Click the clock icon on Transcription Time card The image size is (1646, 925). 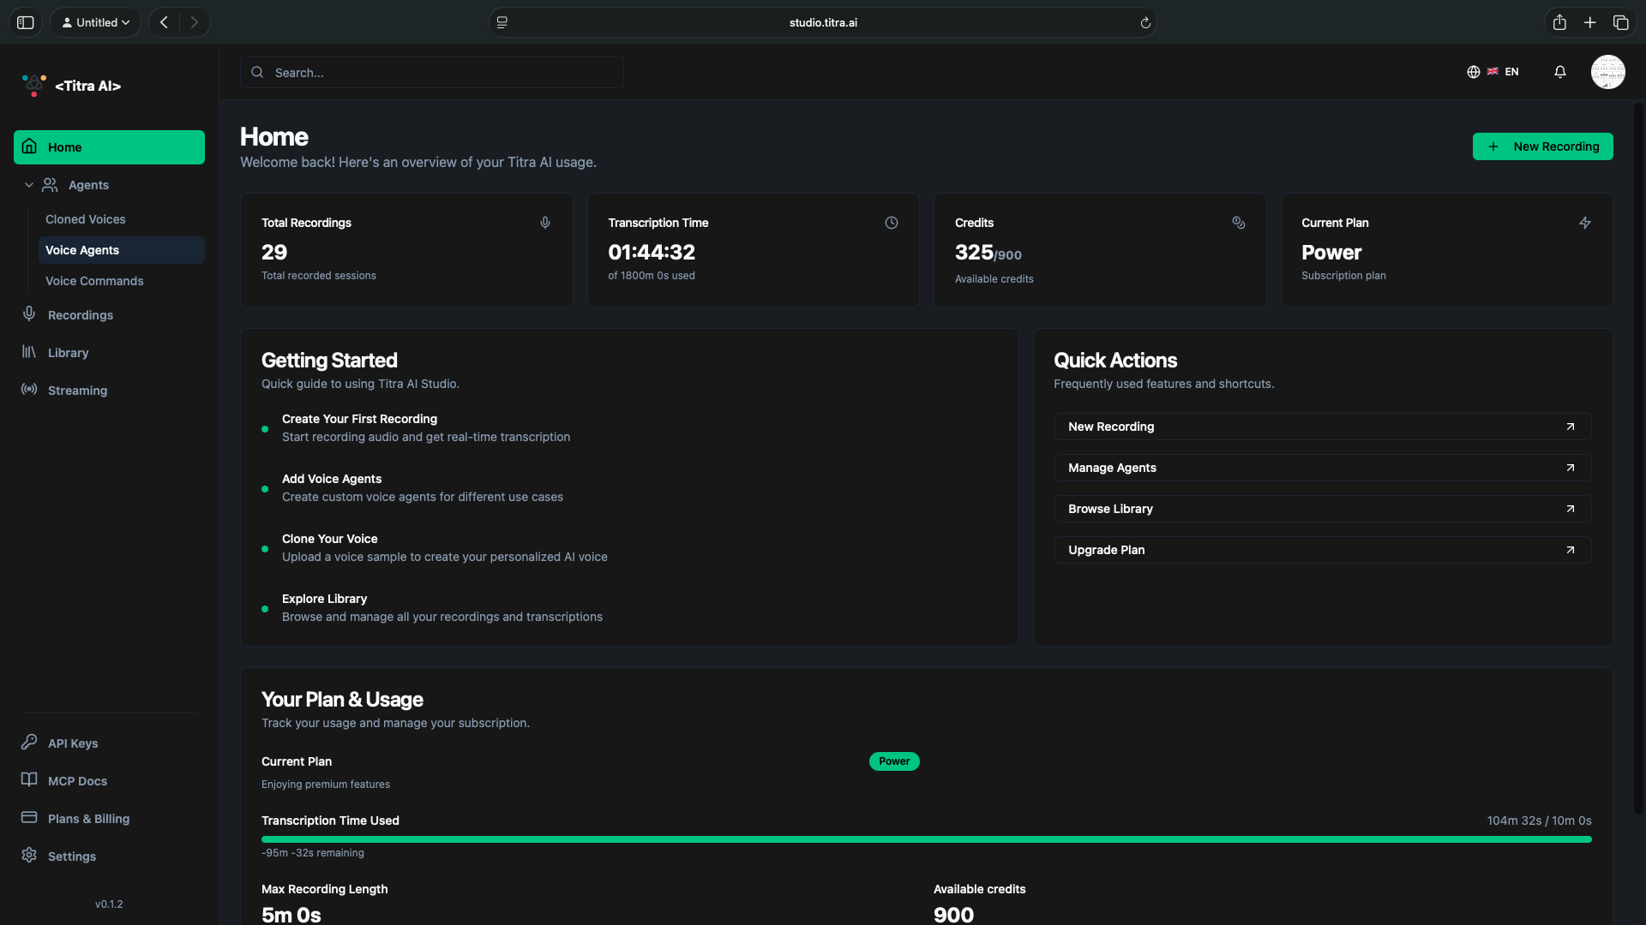[x=892, y=223]
